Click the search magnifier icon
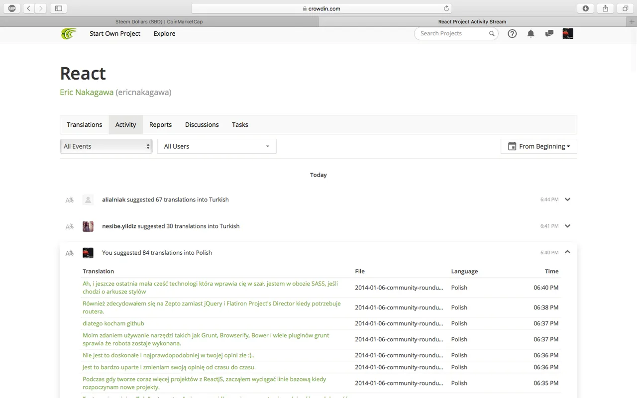637x398 pixels. click(x=492, y=33)
